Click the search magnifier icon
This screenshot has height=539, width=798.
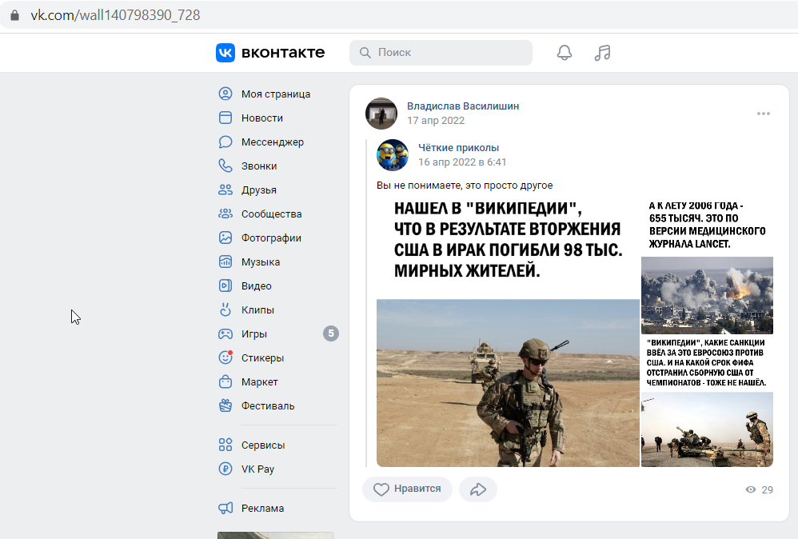click(x=365, y=53)
